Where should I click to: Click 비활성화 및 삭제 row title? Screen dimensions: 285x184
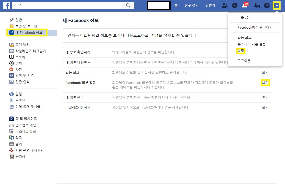pyautogui.click(x=78, y=107)
